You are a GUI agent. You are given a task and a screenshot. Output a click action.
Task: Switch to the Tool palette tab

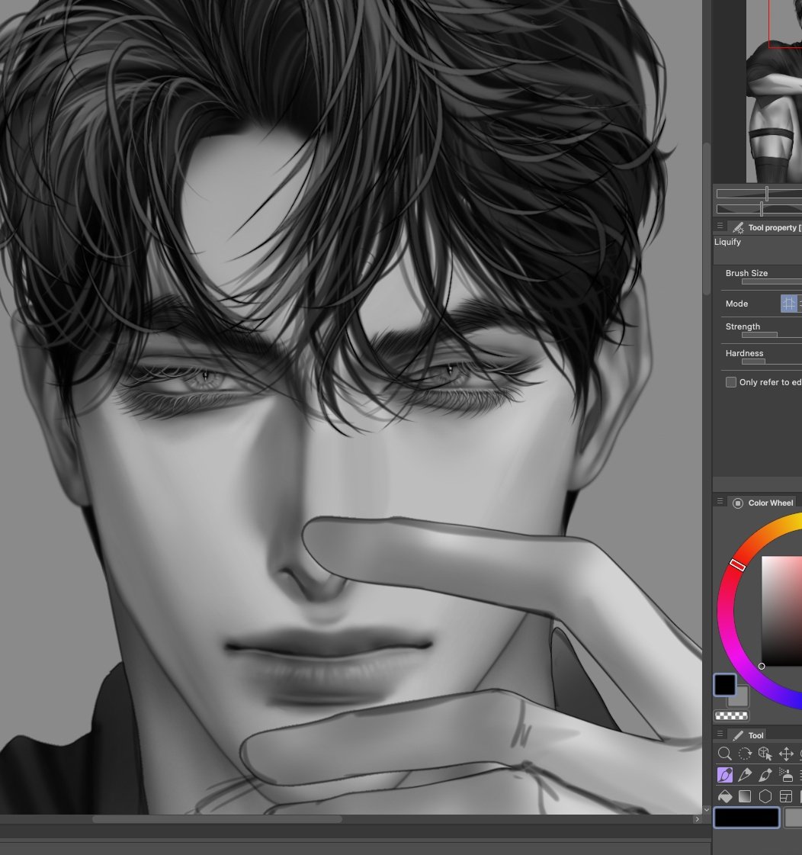point(747,735)
